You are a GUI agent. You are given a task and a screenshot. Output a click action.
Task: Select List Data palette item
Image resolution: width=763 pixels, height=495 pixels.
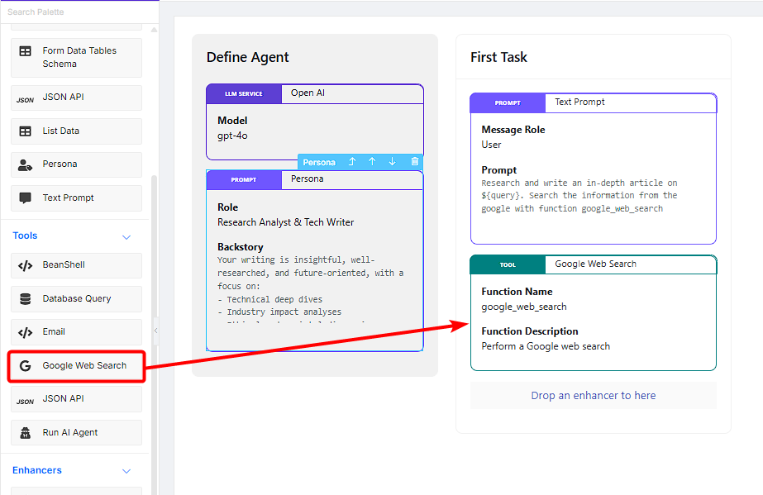(x=76, y=131)
